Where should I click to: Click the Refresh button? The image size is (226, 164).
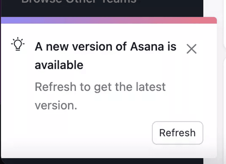point(177,133)
